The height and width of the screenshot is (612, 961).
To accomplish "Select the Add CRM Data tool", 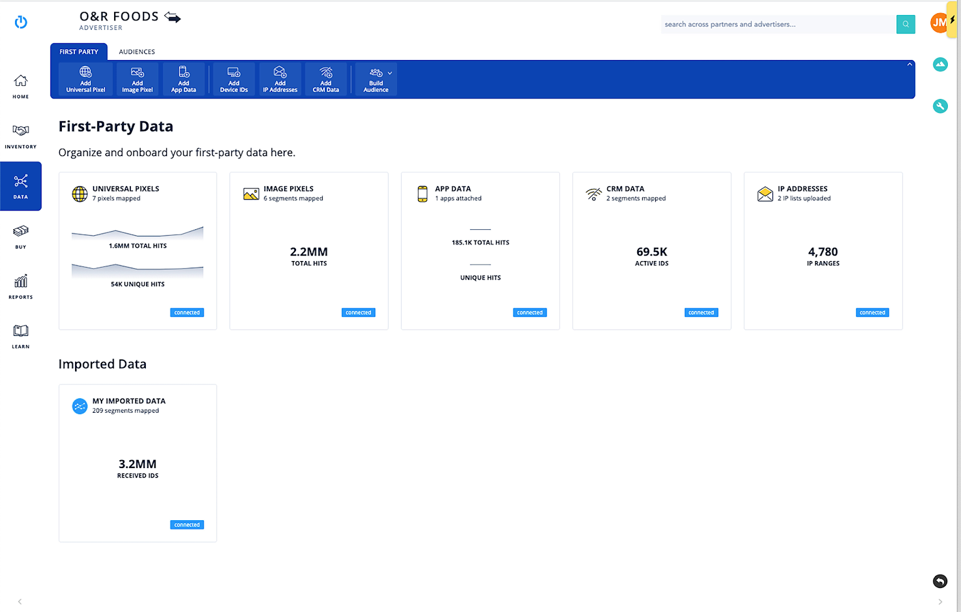I will 326,79.
